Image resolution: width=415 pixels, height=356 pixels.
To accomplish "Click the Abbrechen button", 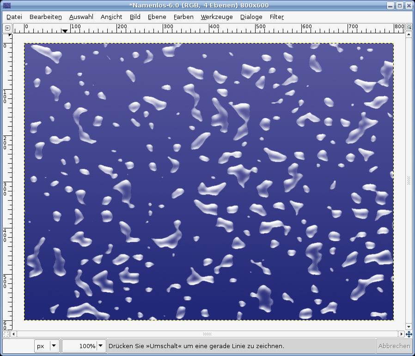I will 394,346.
